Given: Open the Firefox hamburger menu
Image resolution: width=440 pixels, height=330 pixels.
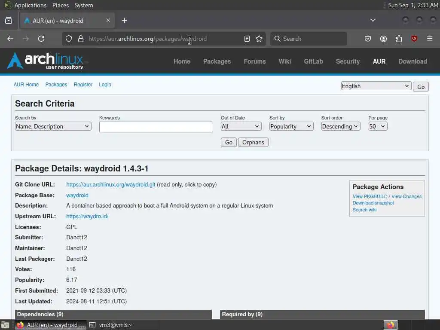Looking at the screenshot, I should point(430,39).
